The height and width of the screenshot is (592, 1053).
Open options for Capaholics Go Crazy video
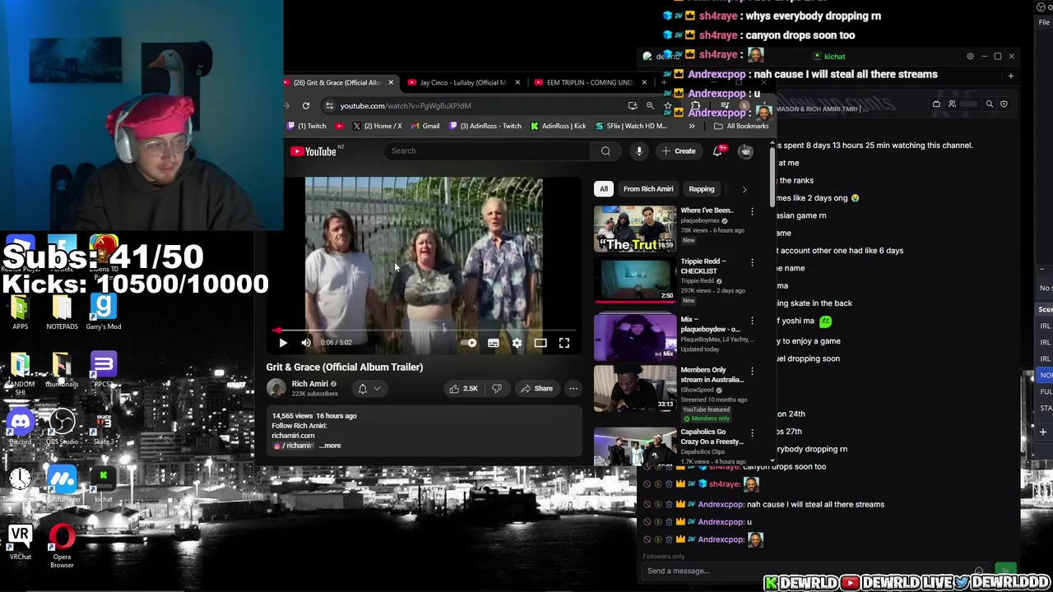752,432
